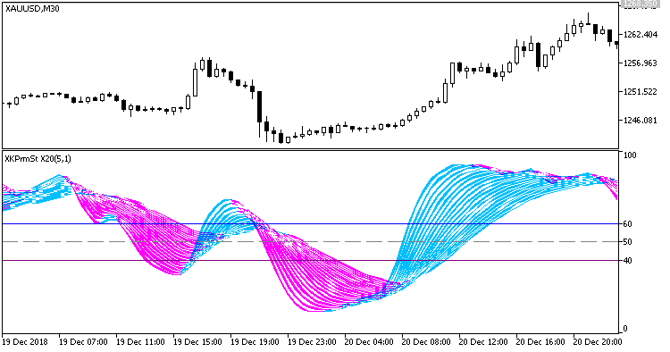Click the 50 level label on indicator scale
Image resolution: width=670 pixels, height=352 pixels.
tap(628, 242)
